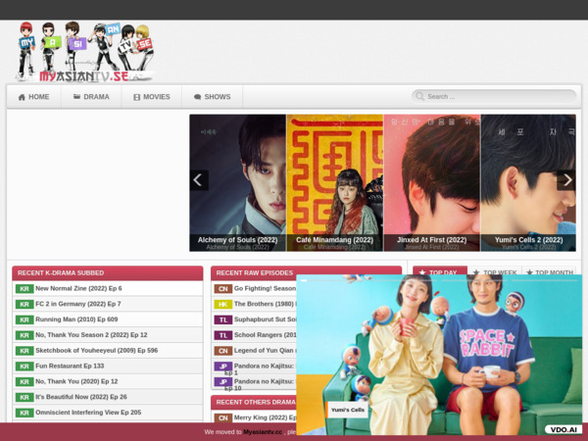Open Alchemy of Souls (2022) poster
The image size is (588, 441).
point(238,182)
